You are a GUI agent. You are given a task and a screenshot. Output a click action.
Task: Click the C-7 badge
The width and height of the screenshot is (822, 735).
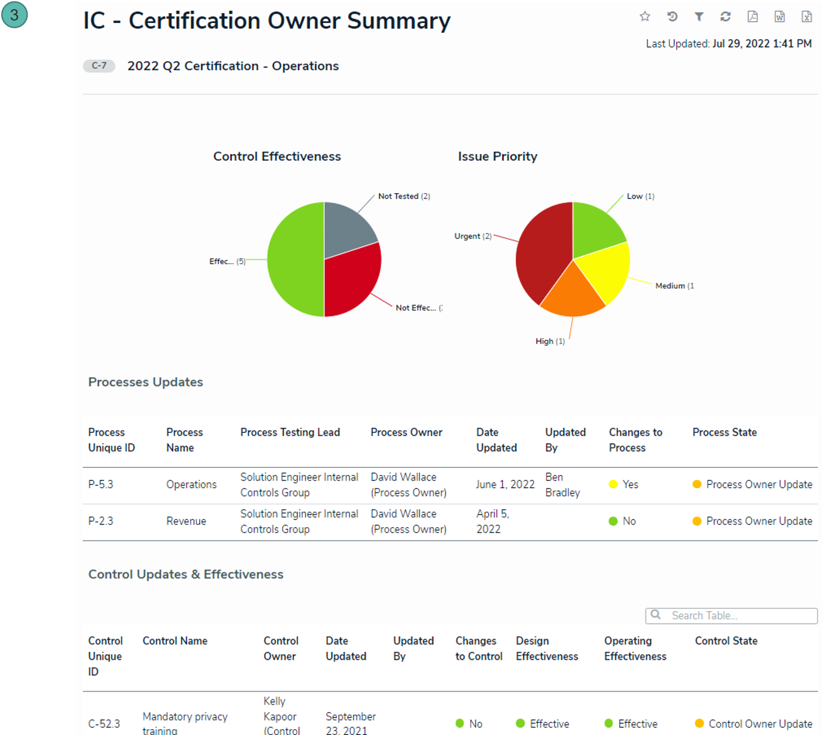pyautogui.click(x=99, y=66)
